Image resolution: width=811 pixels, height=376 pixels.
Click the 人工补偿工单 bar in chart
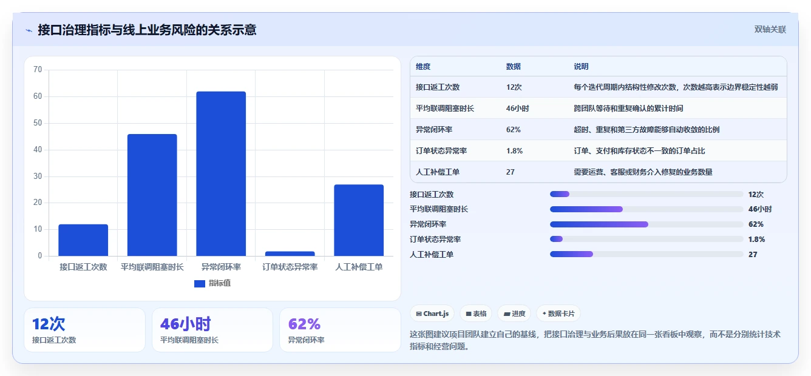click(x=359, y=220)
